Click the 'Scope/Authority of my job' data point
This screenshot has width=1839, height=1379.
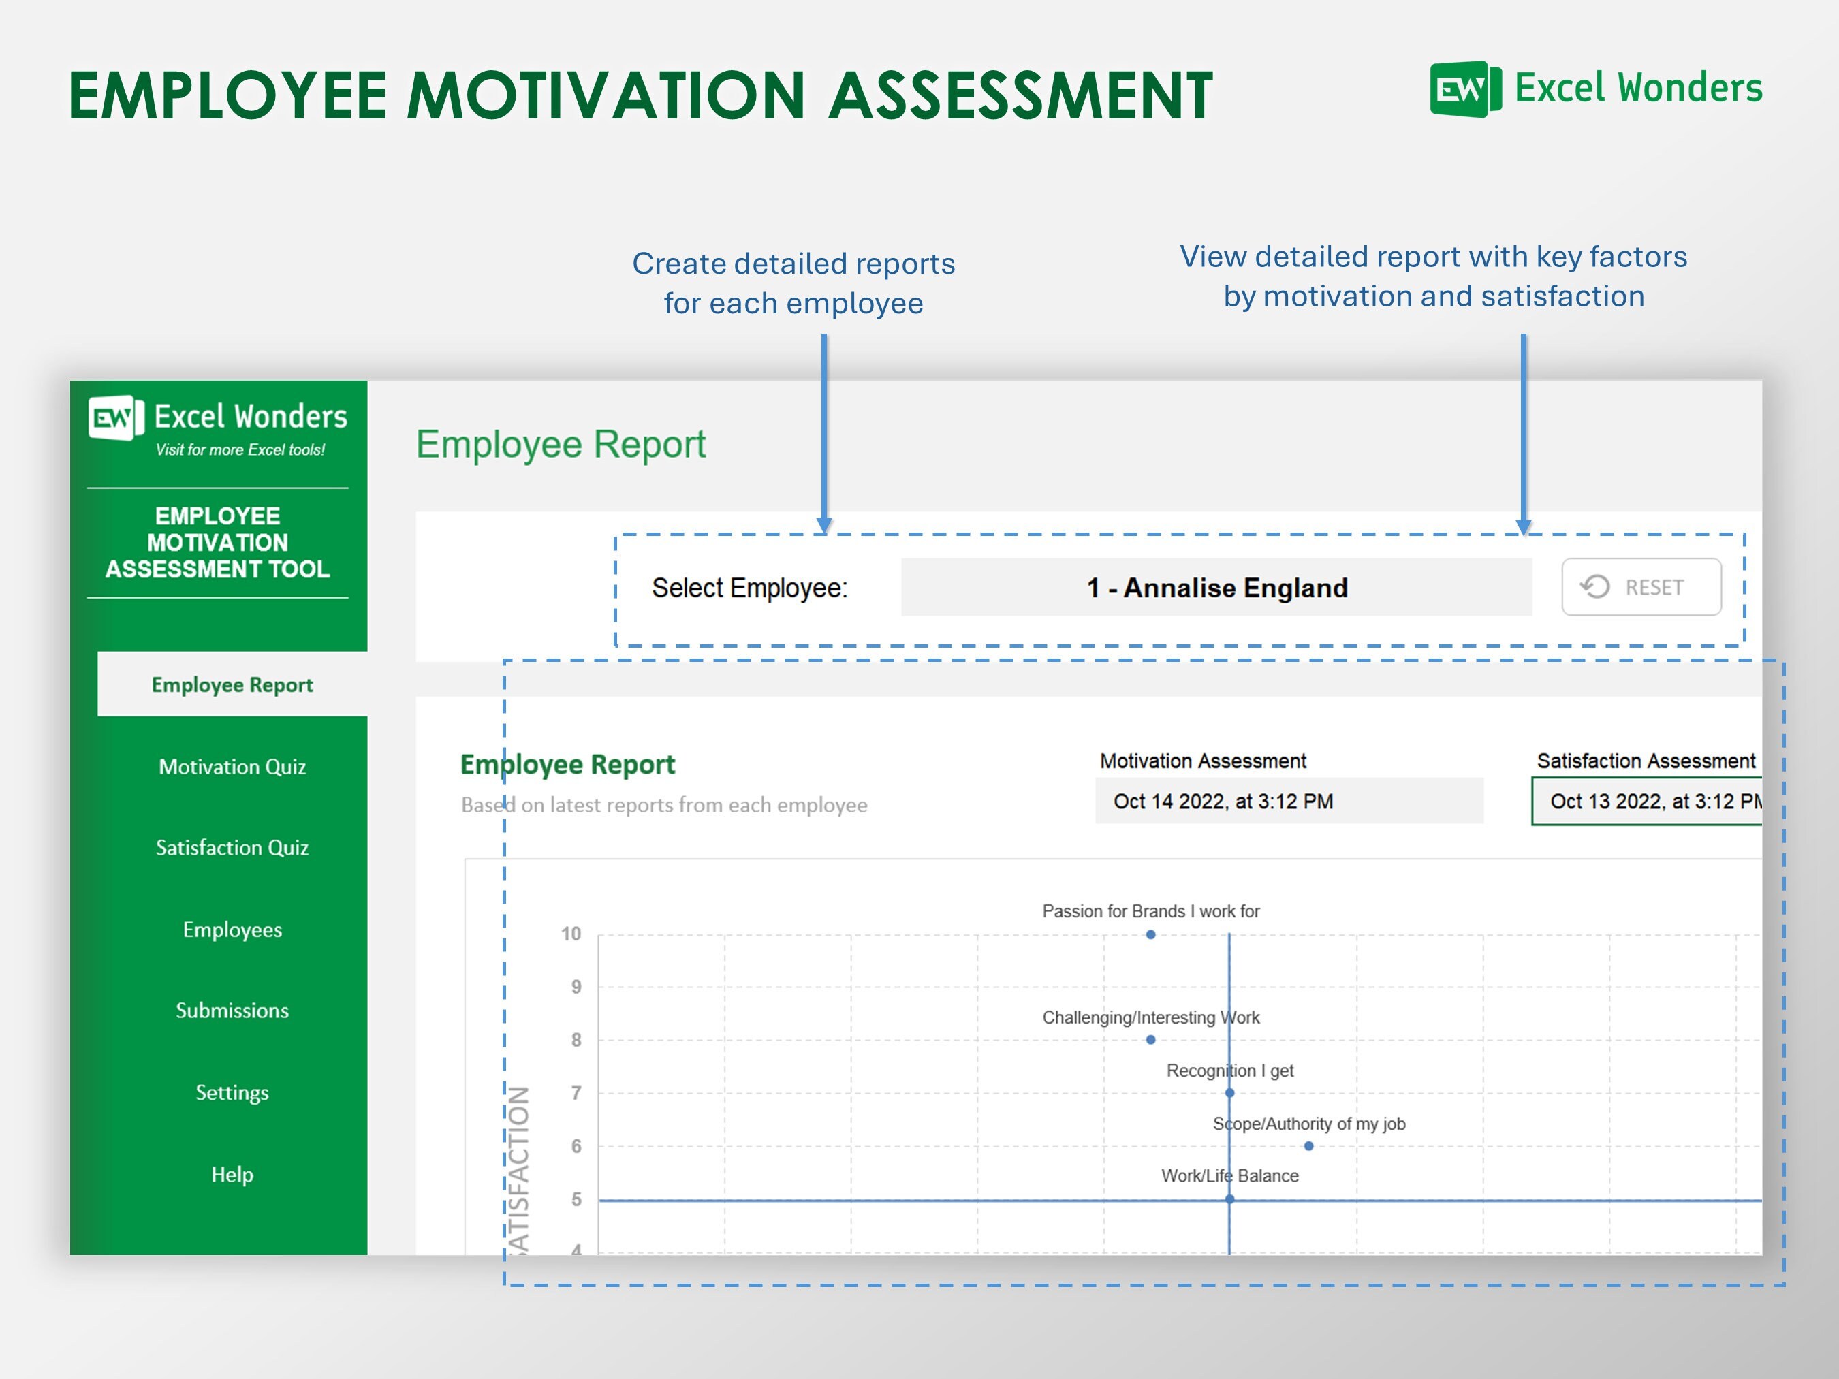[1308, 1146]
